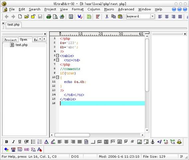Toggle Word Wrap W icon
Image resolution: width=189 pixels, height=160 pixels.
click(x=80, y=17)
